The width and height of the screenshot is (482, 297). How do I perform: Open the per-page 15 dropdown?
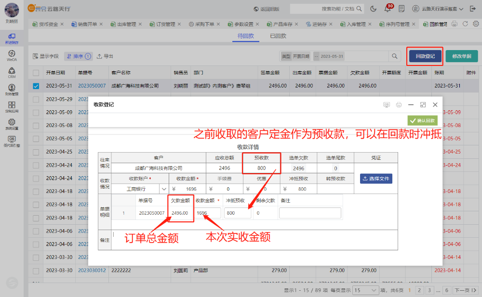pos(365,290)
